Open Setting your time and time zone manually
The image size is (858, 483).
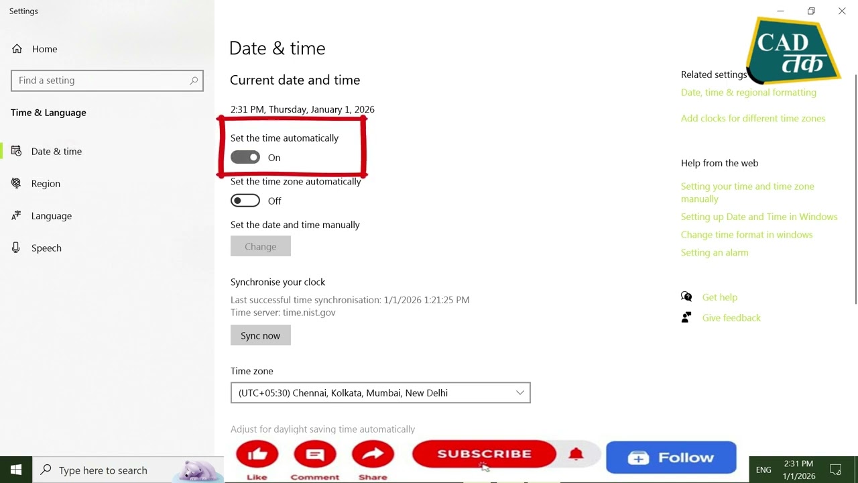pyautogui.click(x=747, y=193)
